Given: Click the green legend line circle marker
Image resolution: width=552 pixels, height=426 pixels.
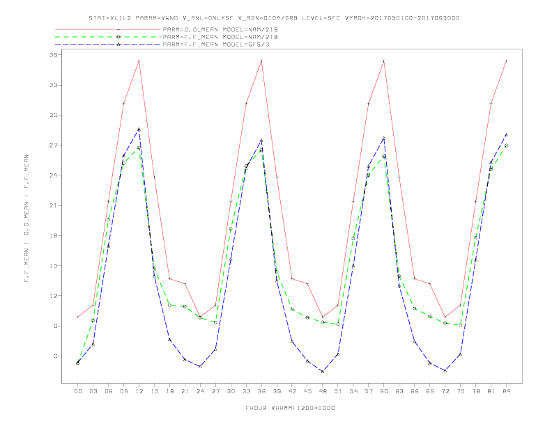Looking at the screenshot, I should (x=118, y=37).
